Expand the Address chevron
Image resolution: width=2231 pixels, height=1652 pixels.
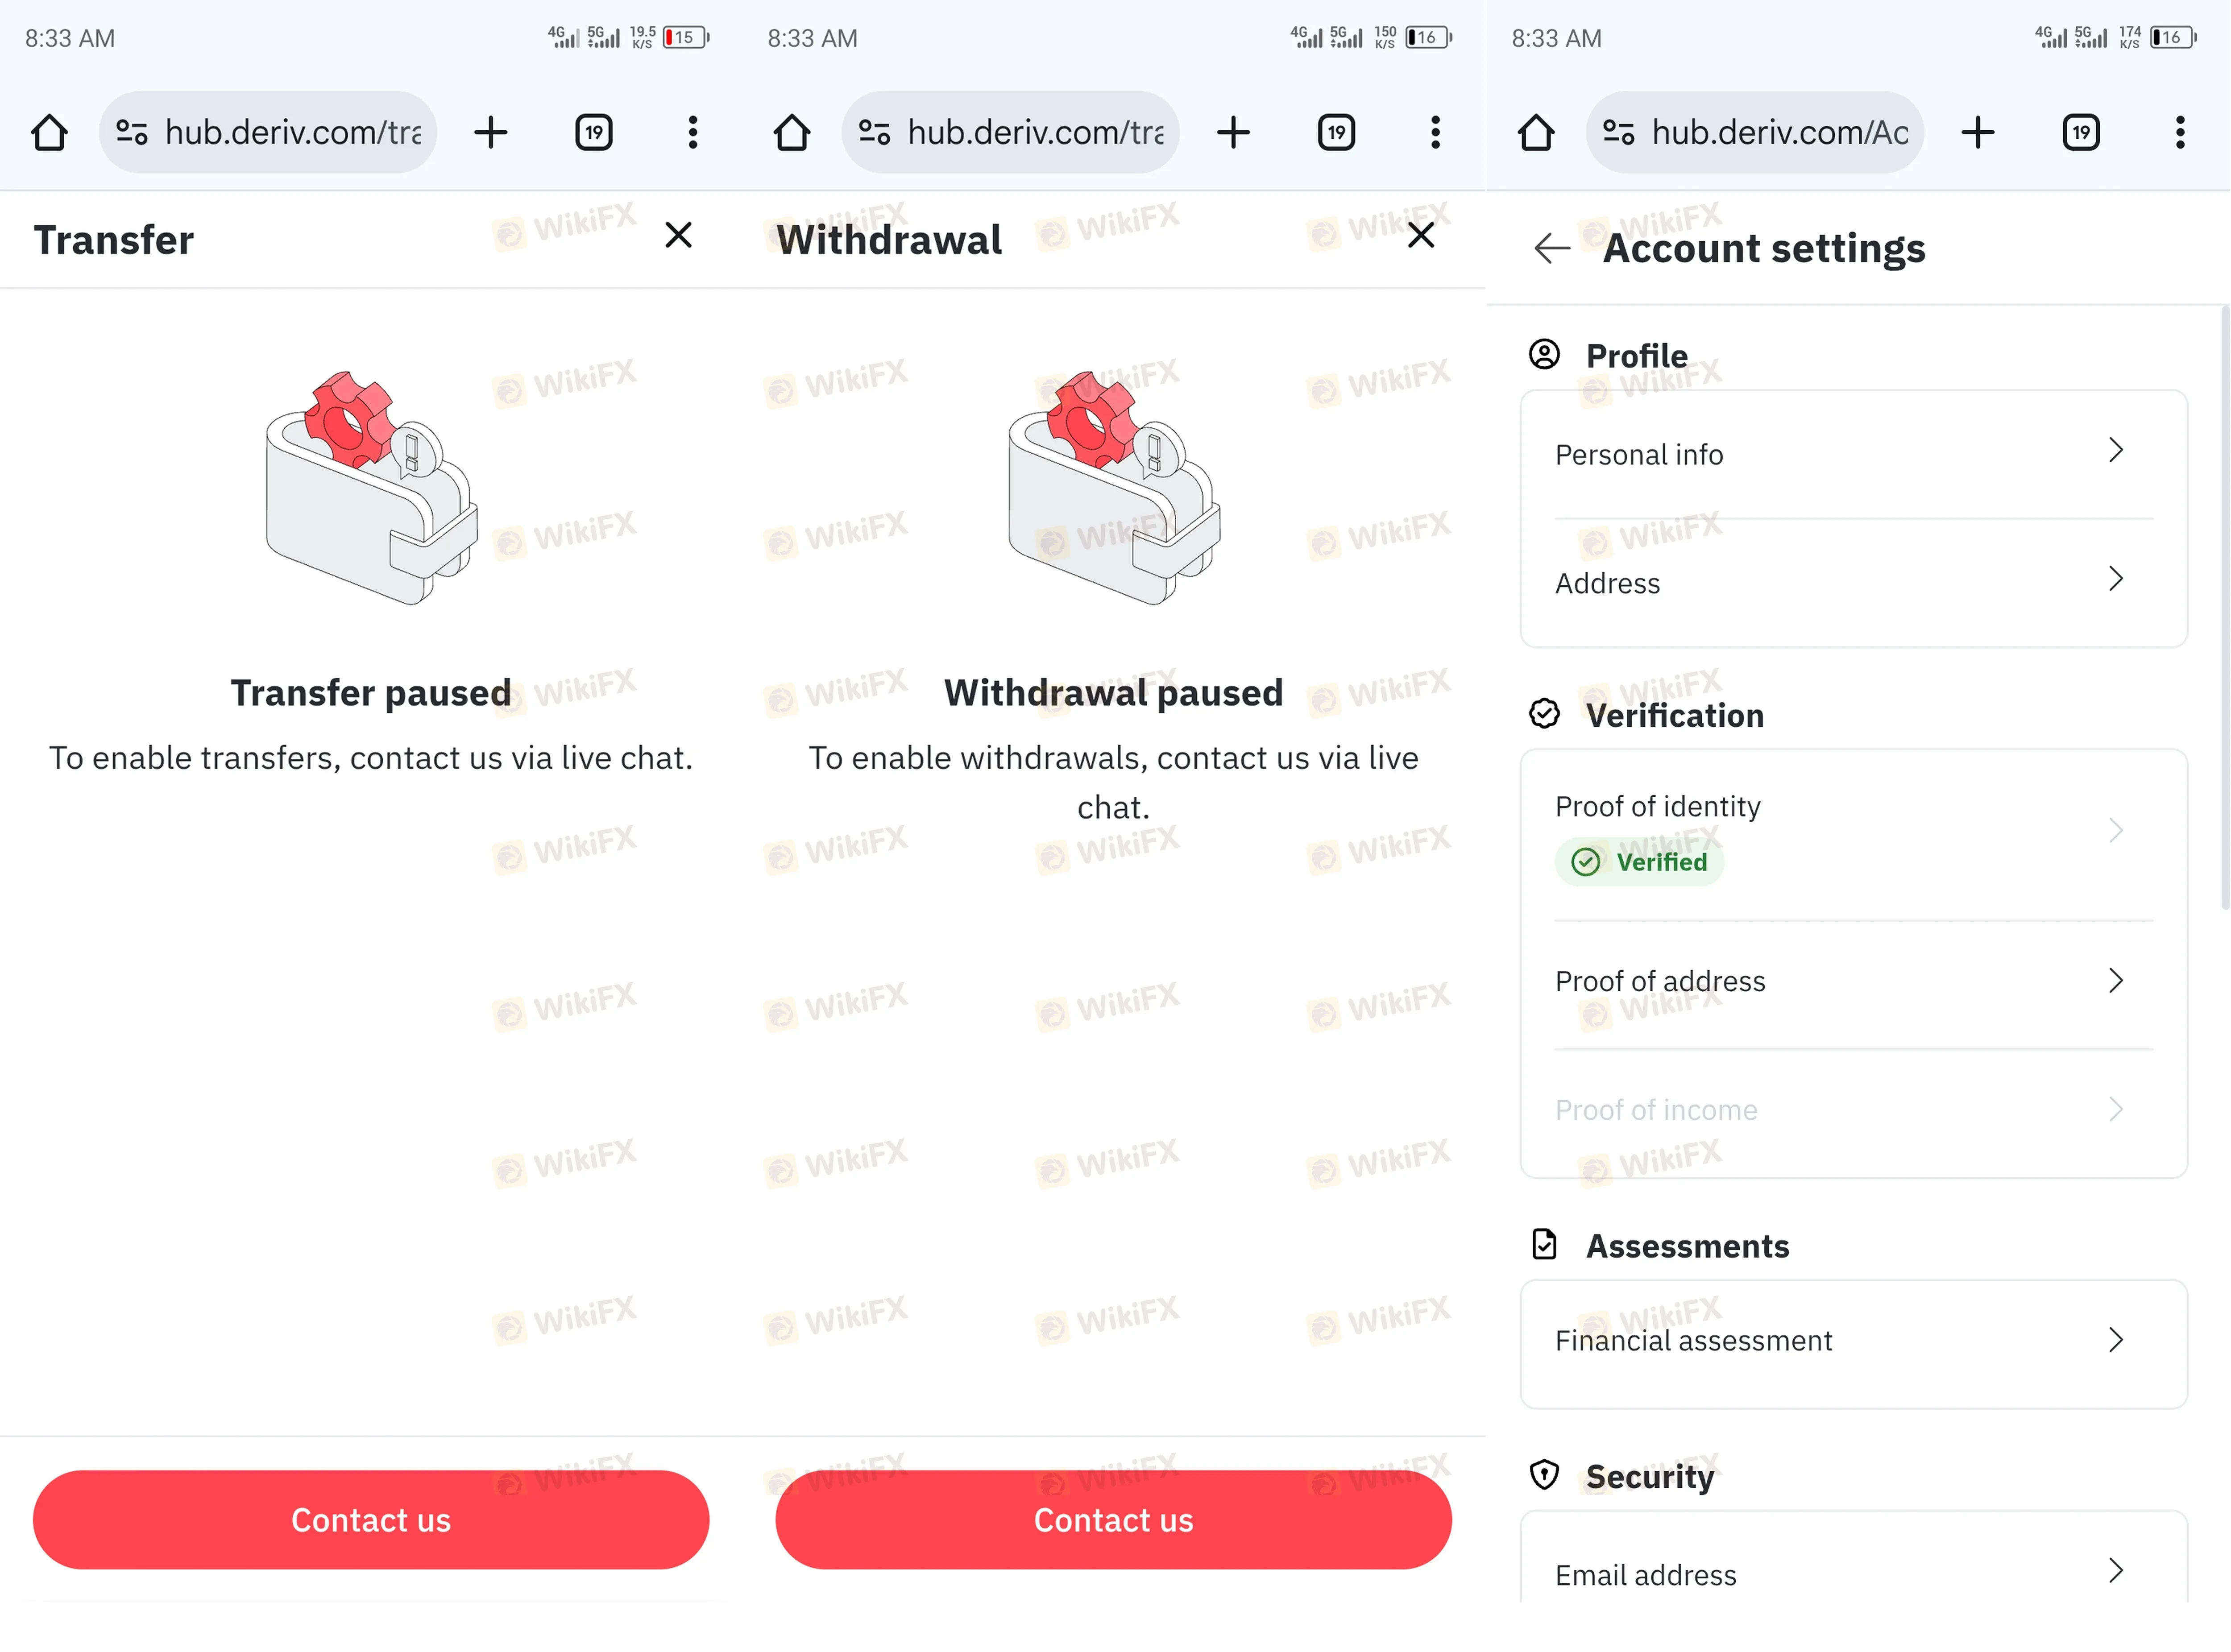(x=2115, y=579)
